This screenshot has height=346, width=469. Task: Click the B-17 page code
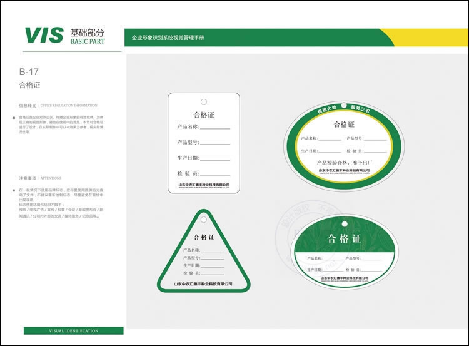click(x=29, y=71)
